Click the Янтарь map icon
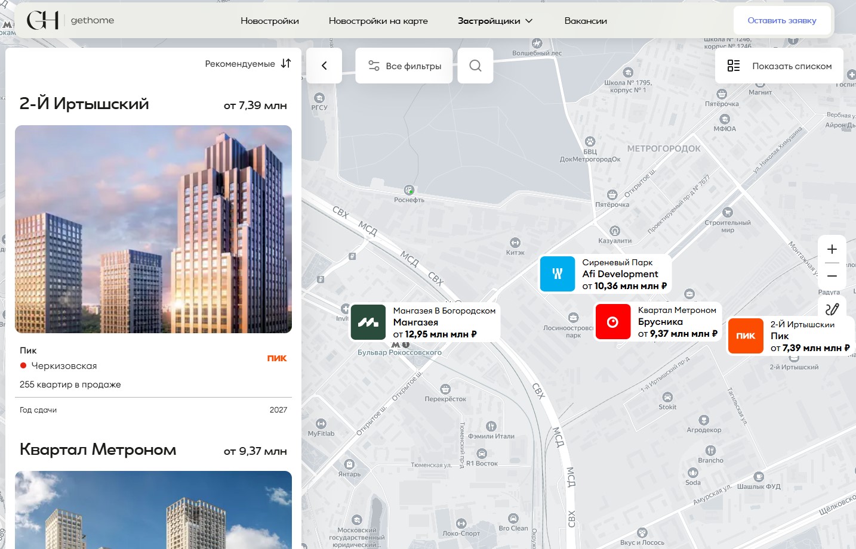The image size is (856, 549). (x=349, y=464)
